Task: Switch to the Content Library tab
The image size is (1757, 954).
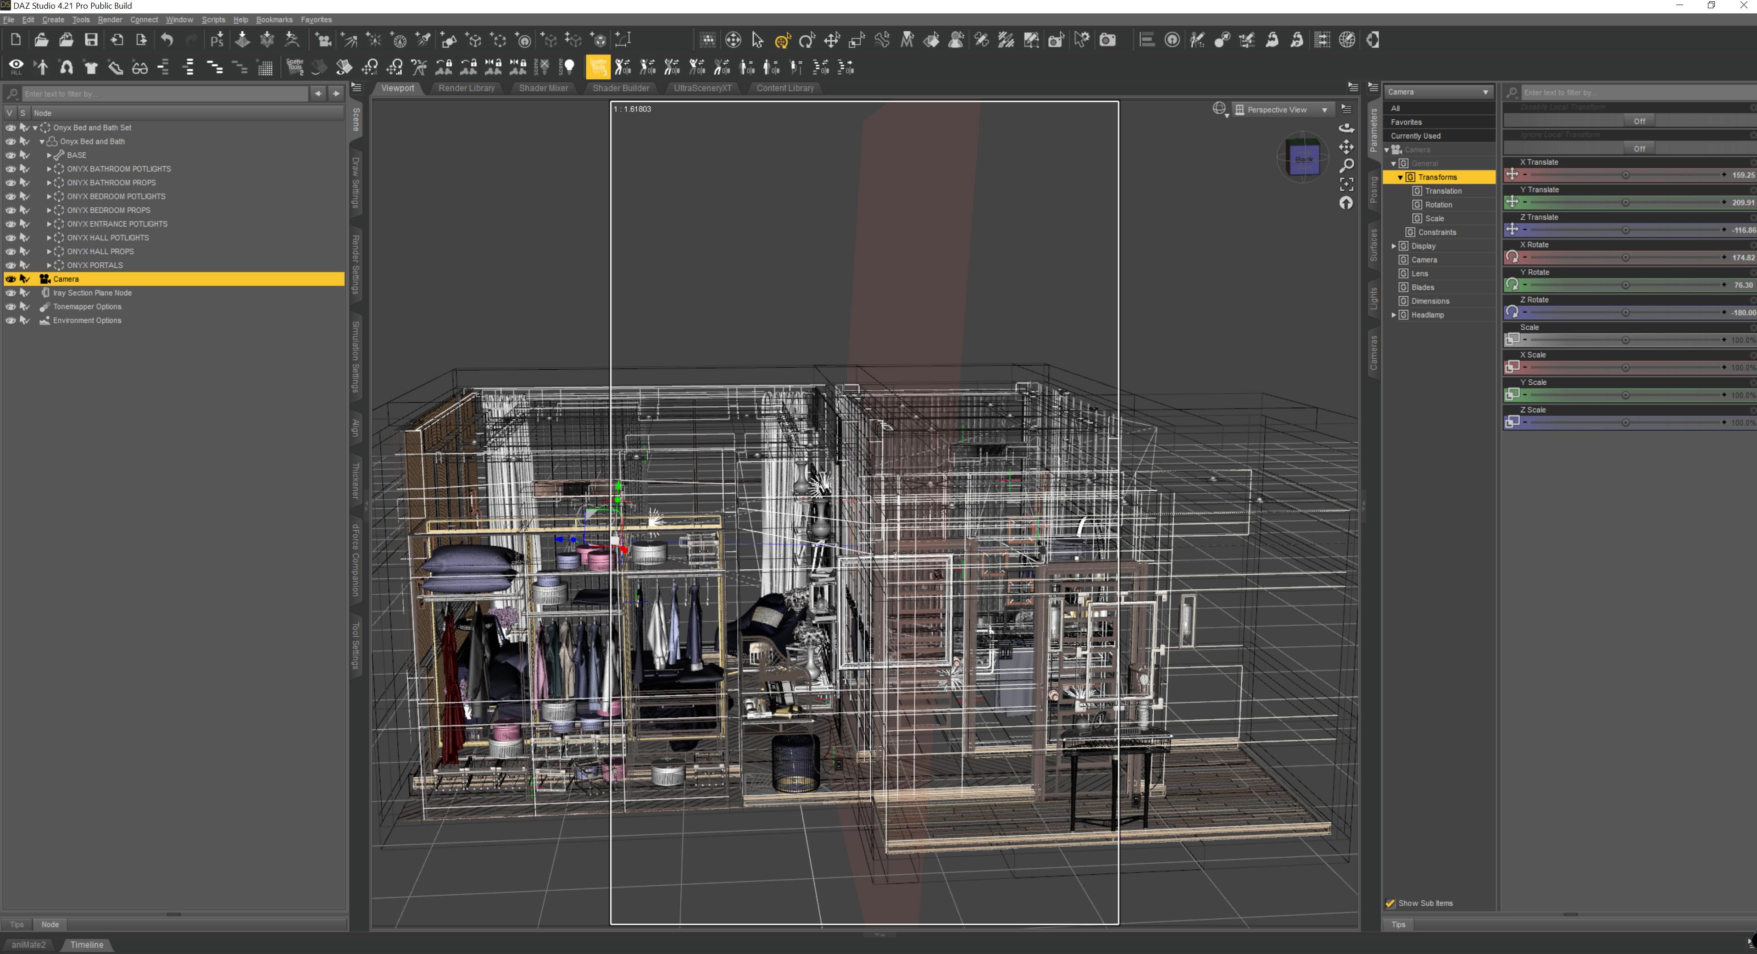Action: (x=784, y=88)
